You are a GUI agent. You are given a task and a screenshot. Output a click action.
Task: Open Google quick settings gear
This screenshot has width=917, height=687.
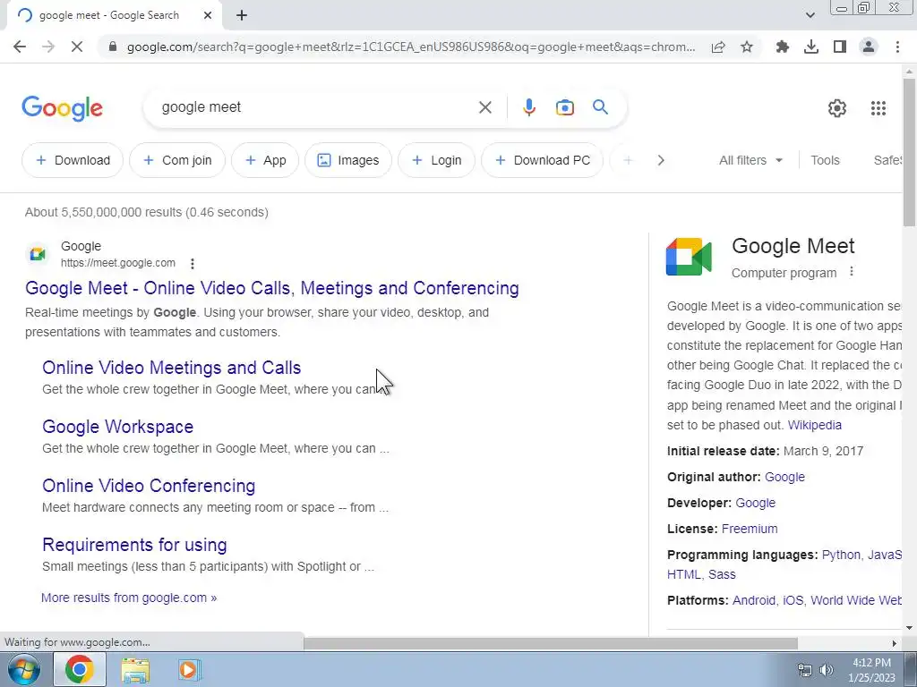click(837, 108)
